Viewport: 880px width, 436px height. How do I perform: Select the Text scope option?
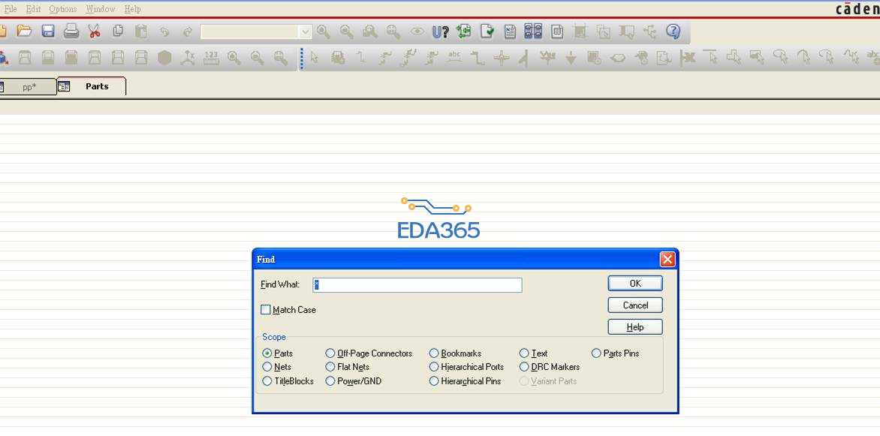[x=524, y=353]
